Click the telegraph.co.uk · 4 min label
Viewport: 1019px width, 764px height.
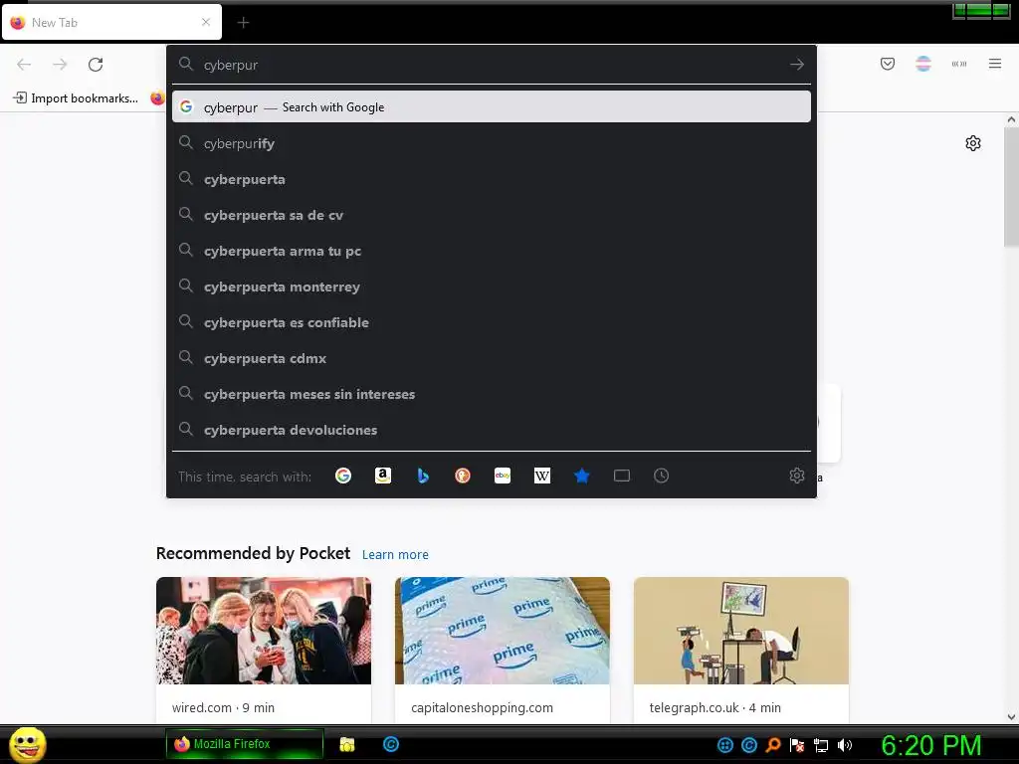[x=714, y=707]
